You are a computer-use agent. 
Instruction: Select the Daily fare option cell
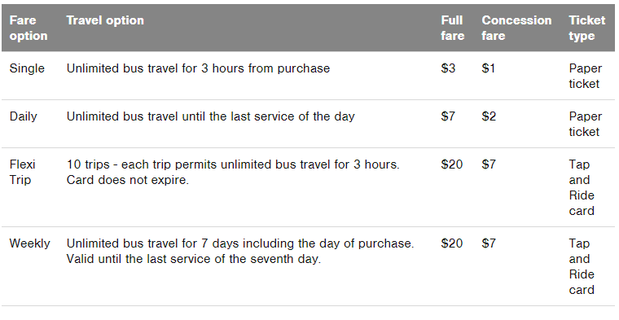coord(24,116)
